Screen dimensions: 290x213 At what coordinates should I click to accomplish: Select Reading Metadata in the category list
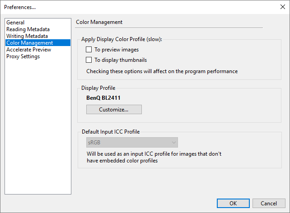click(x=27, y=29)
